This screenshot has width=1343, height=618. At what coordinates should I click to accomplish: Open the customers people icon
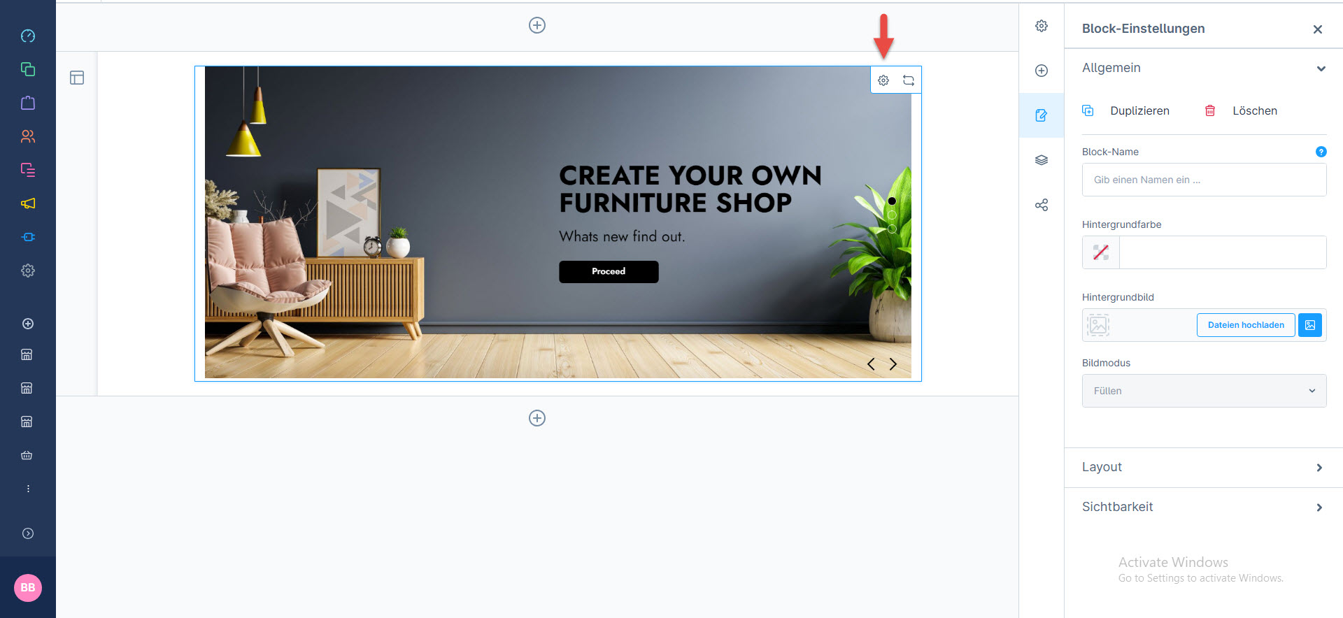[x=28, y=136]
